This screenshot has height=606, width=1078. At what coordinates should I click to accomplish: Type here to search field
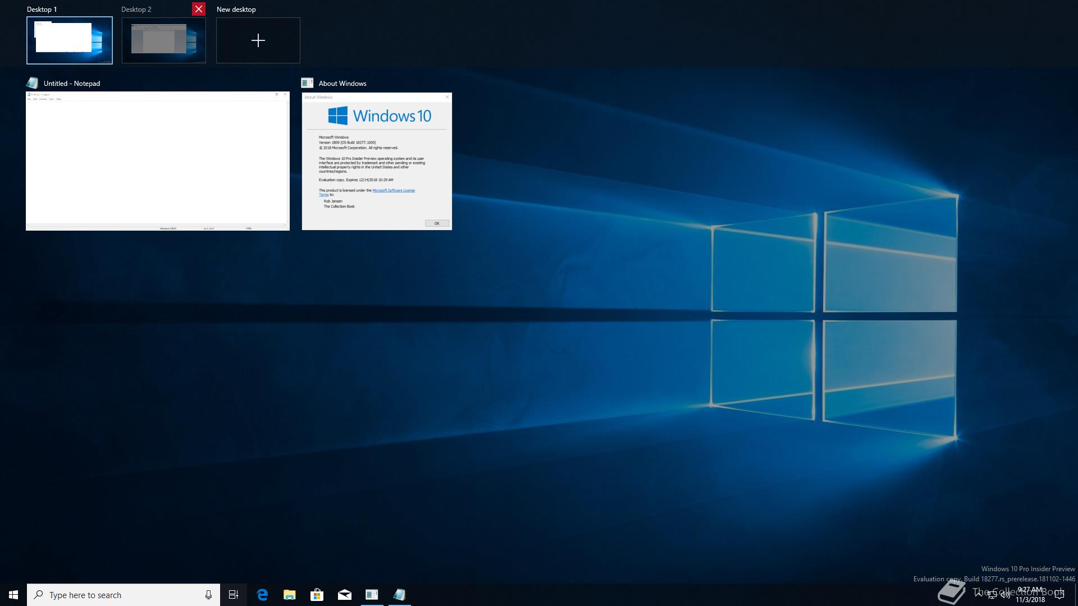coord(124,595)
